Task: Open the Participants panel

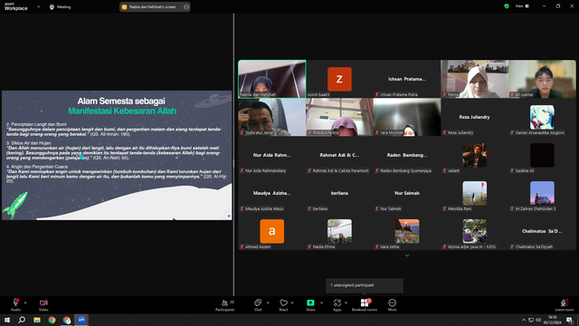Action: tap(225, 304)
